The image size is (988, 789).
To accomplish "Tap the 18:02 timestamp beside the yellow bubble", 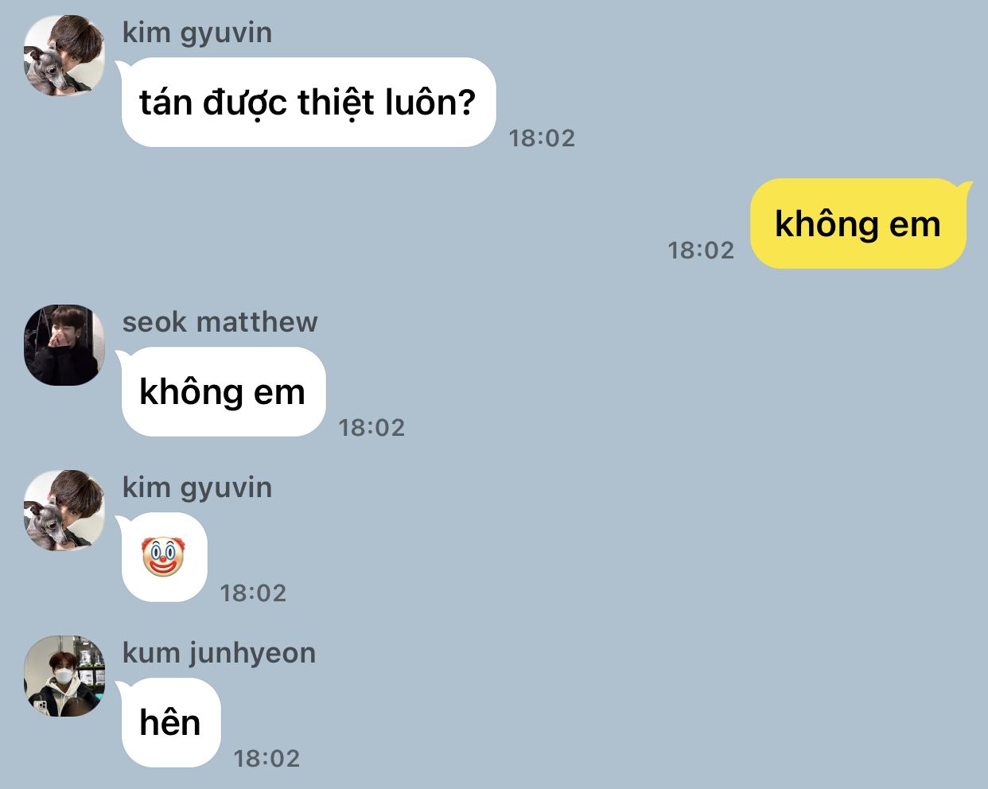I will tap(701, 251).
